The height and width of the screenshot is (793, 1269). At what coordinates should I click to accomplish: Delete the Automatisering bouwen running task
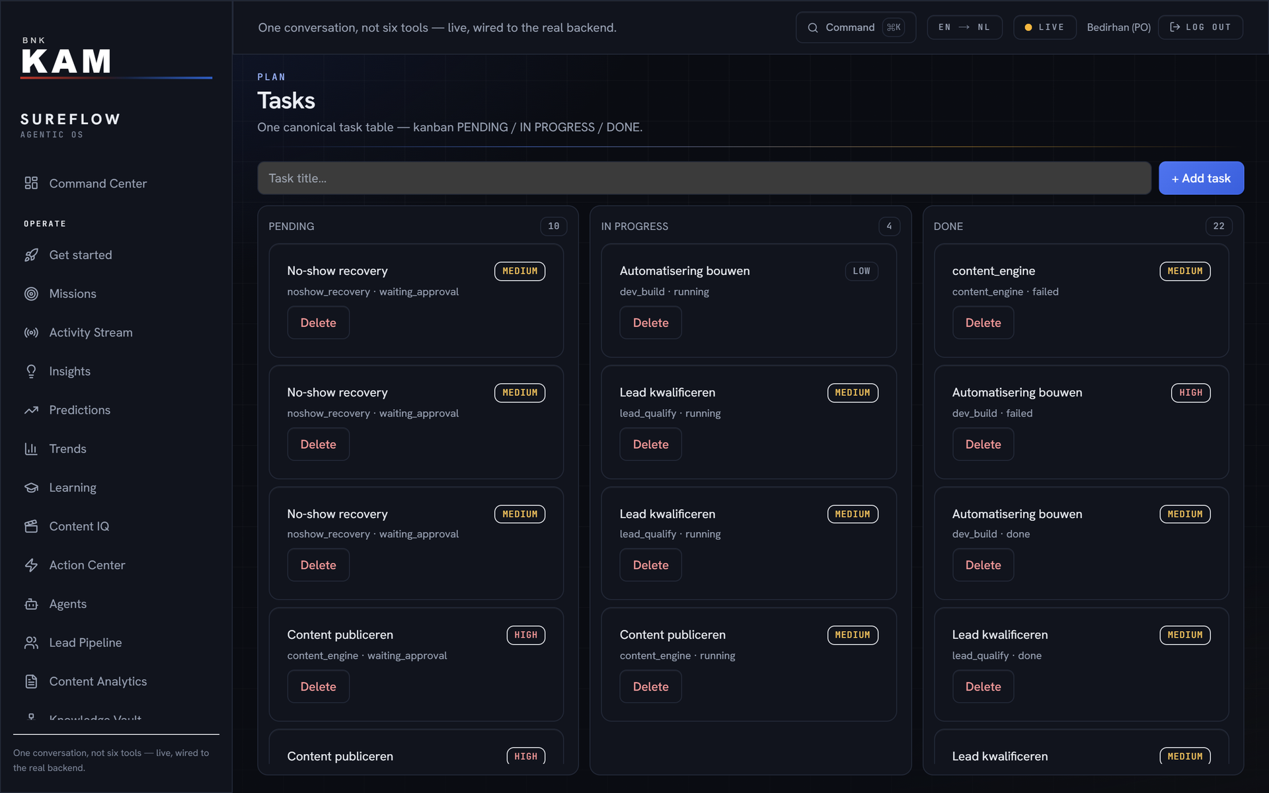650,323
